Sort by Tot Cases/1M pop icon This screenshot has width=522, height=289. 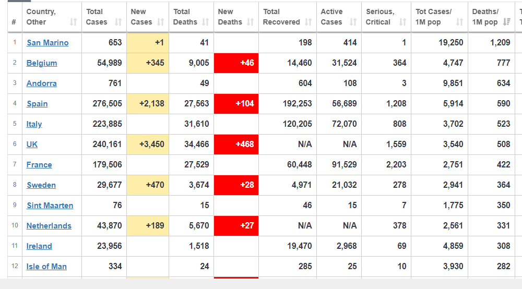tap(459, 22)
